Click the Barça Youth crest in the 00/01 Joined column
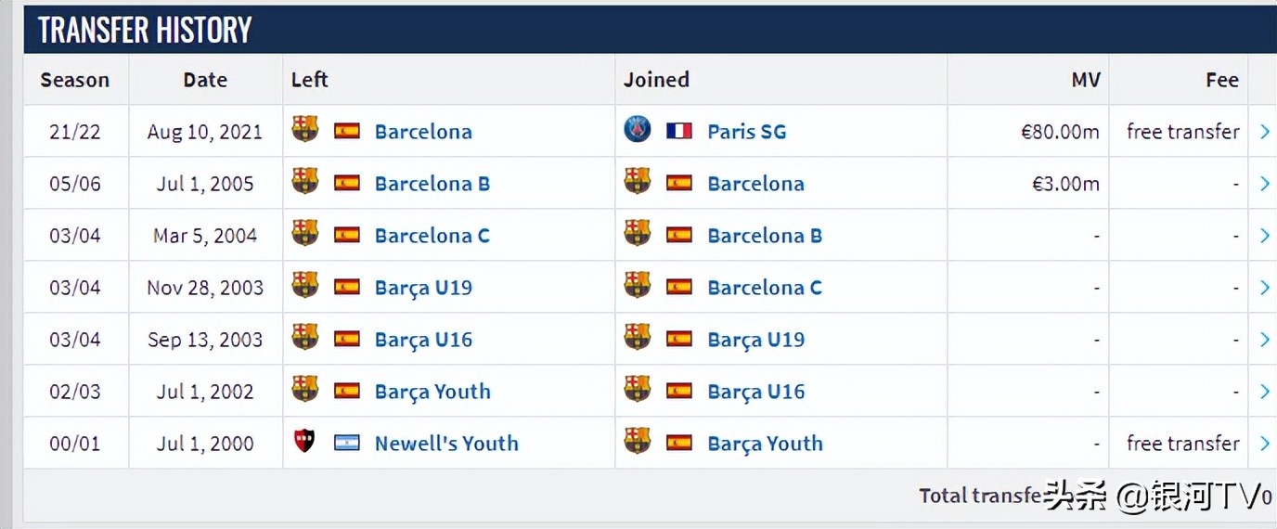This screenshot has width=1277, height=529. tap(638, 442)
